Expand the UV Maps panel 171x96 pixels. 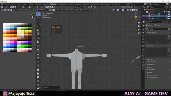tap(150, 59)
